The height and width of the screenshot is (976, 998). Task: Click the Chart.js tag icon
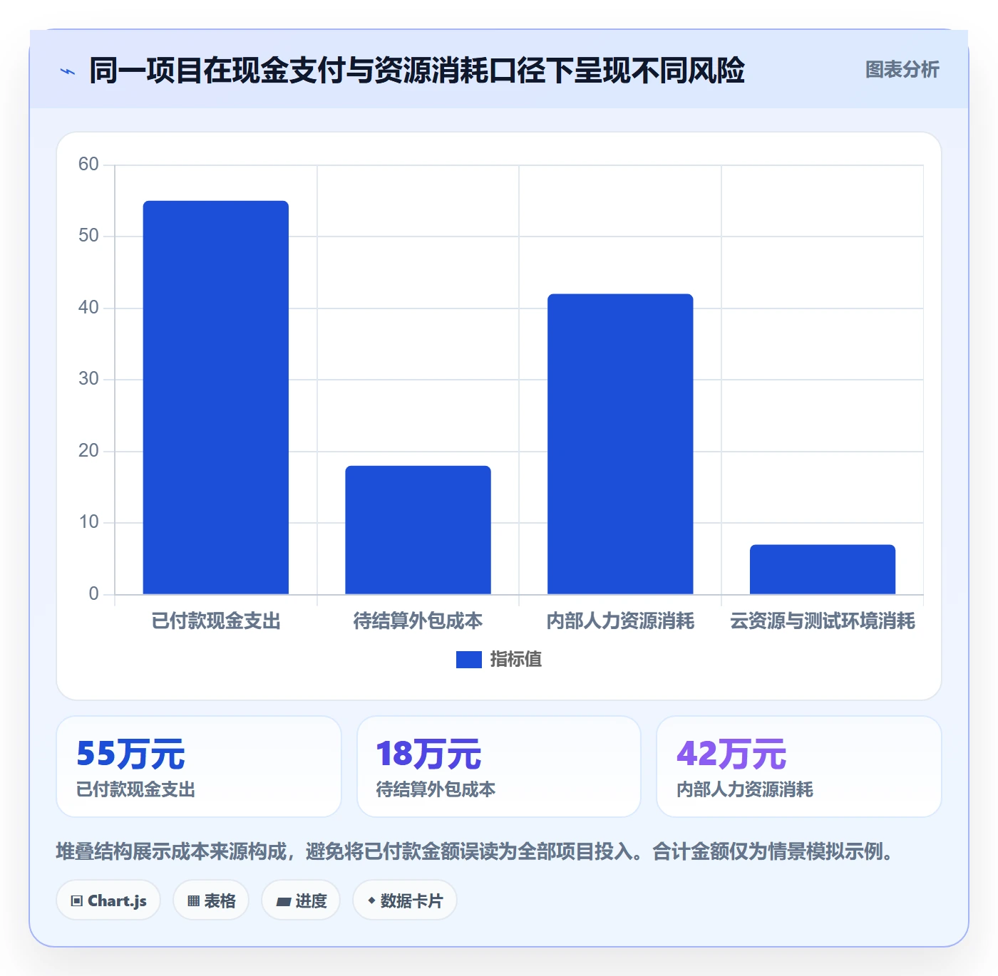77,901
